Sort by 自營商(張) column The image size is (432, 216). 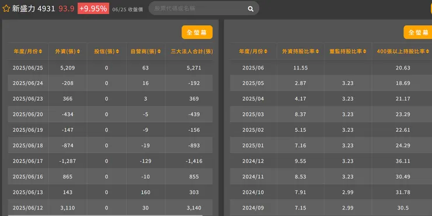[145, 51]
